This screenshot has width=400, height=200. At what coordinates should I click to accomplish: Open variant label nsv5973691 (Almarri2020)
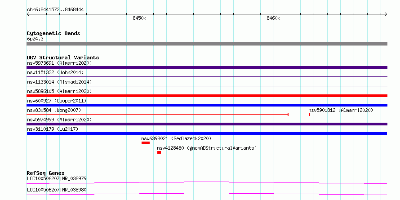(59, 63)
